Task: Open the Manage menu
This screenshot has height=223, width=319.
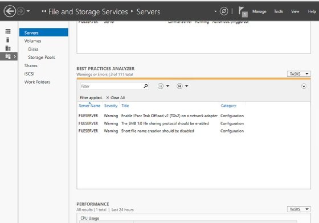Action: pos(259,11)
